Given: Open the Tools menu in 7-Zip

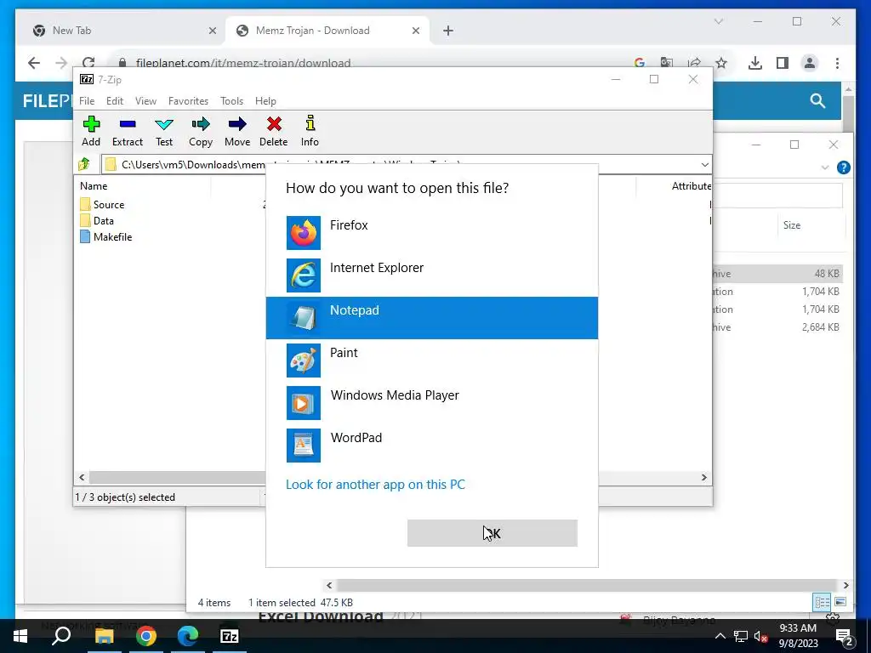Looking at the screenshot, I should [231, 101].
